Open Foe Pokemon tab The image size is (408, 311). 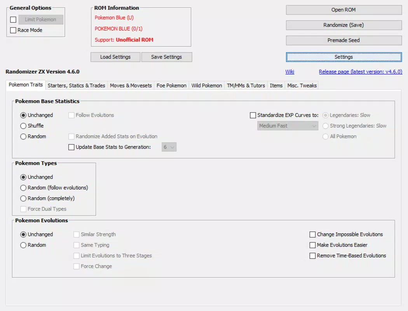point(171,86)
